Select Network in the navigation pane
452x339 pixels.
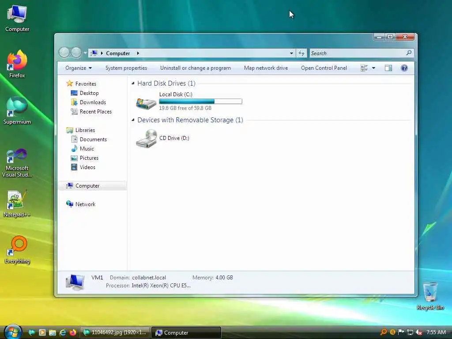(x=85, y=204)
